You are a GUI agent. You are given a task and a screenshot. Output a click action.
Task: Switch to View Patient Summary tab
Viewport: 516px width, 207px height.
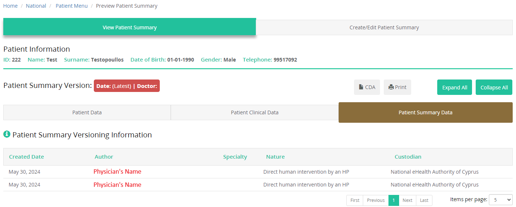tap(129, 27)
